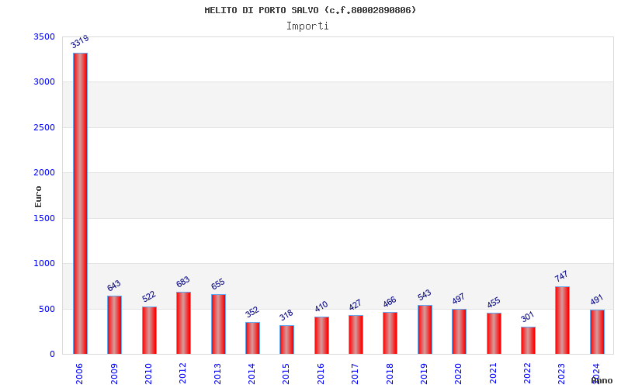Select the 2018 year label on x-axis
Viewport: 621px width, 388px height.
coord(390,374)
